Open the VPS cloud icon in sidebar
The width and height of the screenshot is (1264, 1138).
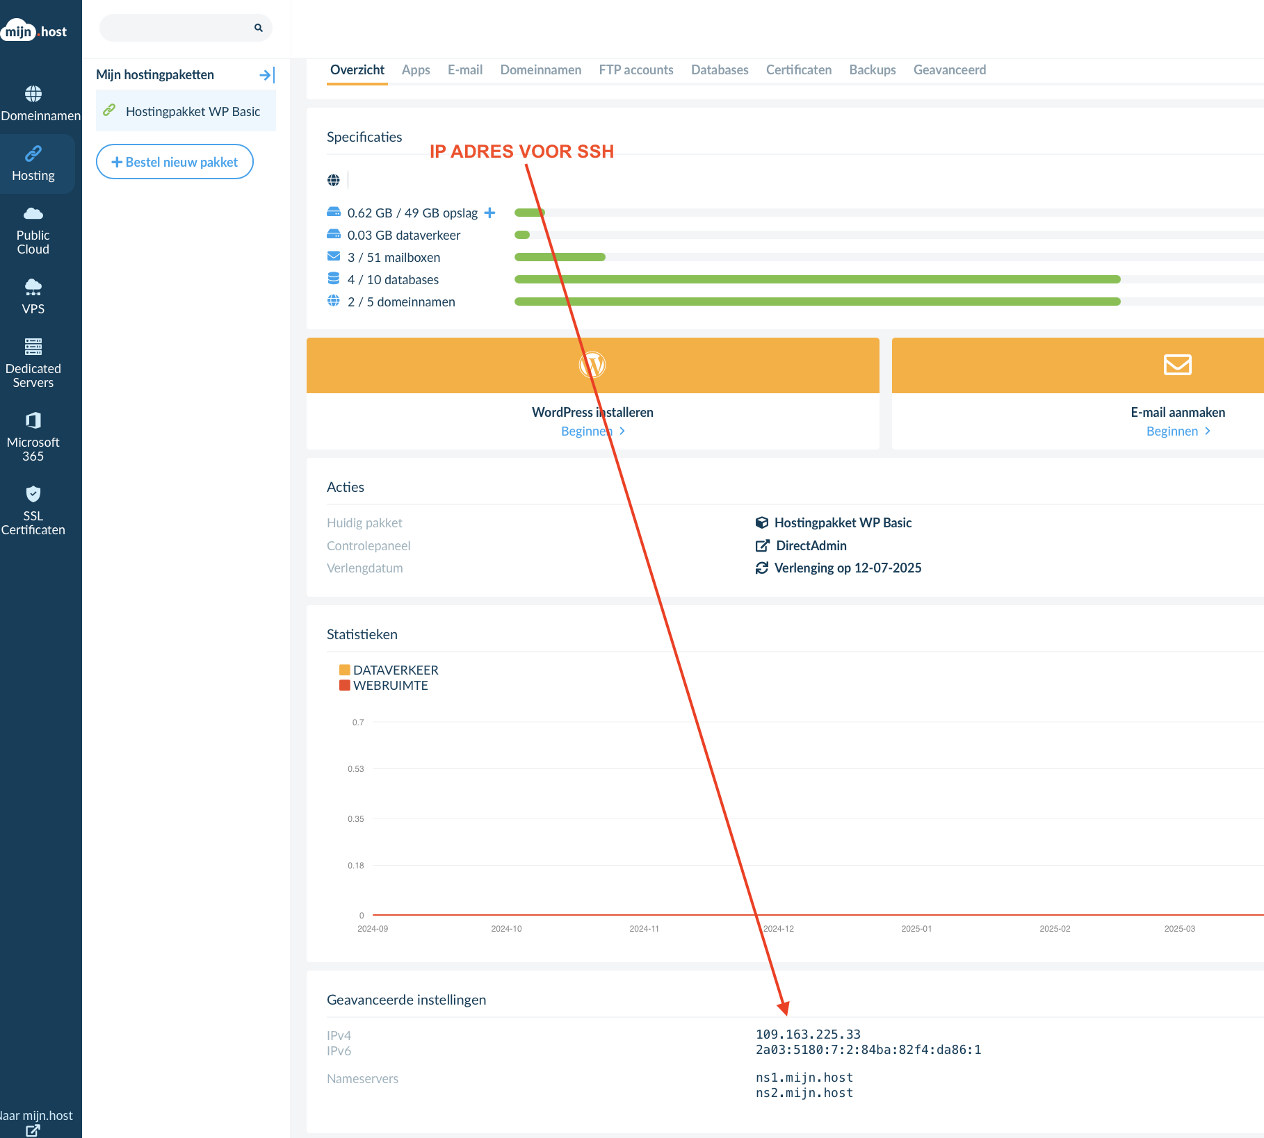(x=33, y=287)
